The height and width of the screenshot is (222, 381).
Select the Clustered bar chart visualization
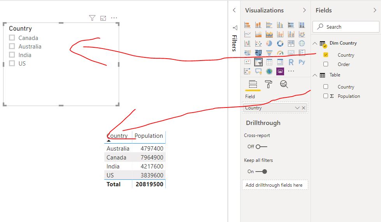click(269, 25)
